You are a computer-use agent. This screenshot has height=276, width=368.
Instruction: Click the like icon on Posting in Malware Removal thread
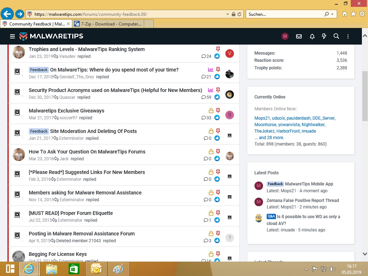click(217, 240)
